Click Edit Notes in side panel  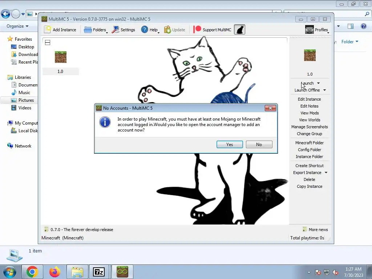310,106
